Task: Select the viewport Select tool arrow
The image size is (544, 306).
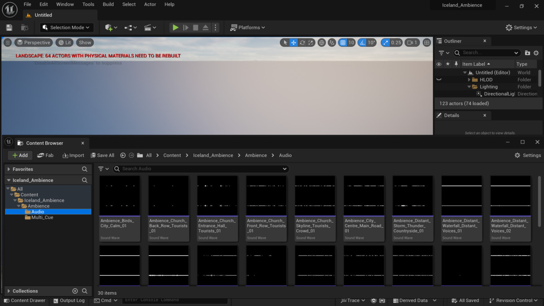Action: (285, 43)
